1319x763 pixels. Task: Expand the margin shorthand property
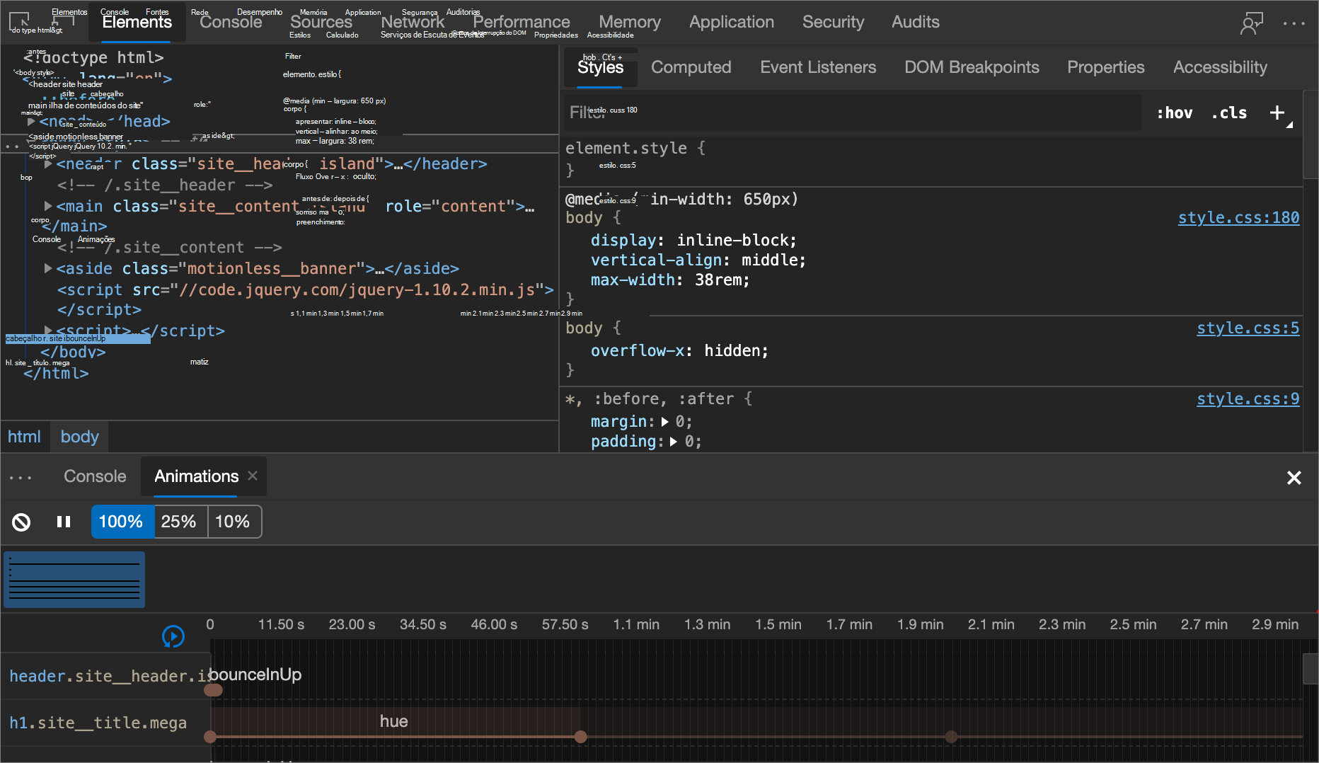[x=665, y=422]
